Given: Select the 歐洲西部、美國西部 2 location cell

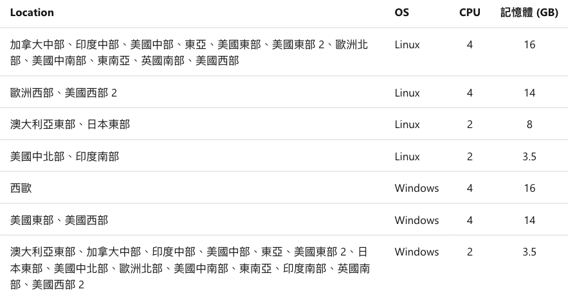Looking at the screenshot, I should click(64, 93).
